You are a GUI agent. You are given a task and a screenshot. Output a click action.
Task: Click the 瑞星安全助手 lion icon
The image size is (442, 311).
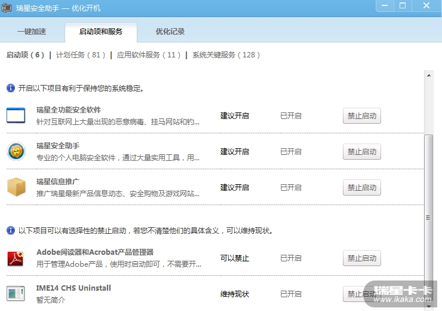16,151
